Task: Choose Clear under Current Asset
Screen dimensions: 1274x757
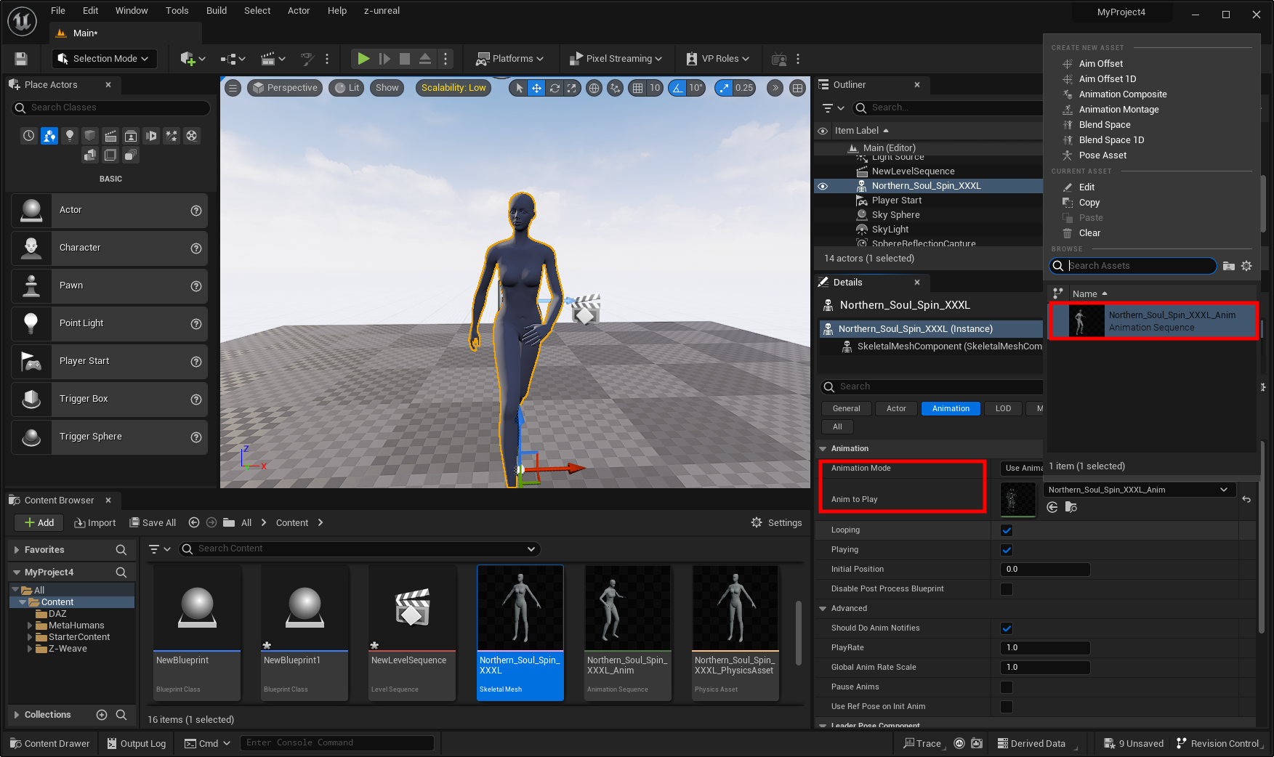Action: (1089, 233)
